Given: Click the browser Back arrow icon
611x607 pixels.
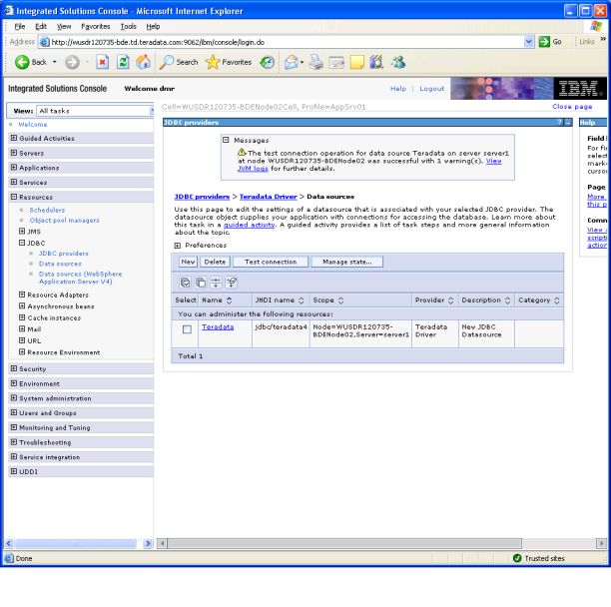Looking at the screenshot, I should click(x=22, y=62).
